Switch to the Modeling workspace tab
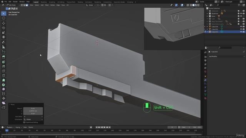This screenshot has width=246, height=138. 43,2
